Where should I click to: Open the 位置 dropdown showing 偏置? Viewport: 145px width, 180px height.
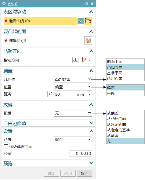click(73, 87)
